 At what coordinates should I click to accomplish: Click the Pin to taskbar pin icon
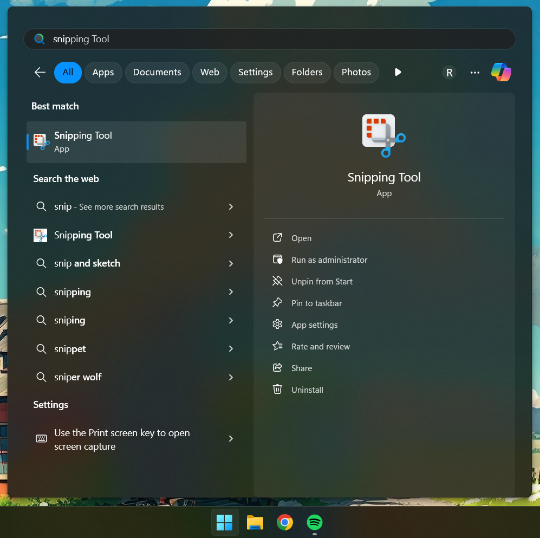click(x=277, y=303)
